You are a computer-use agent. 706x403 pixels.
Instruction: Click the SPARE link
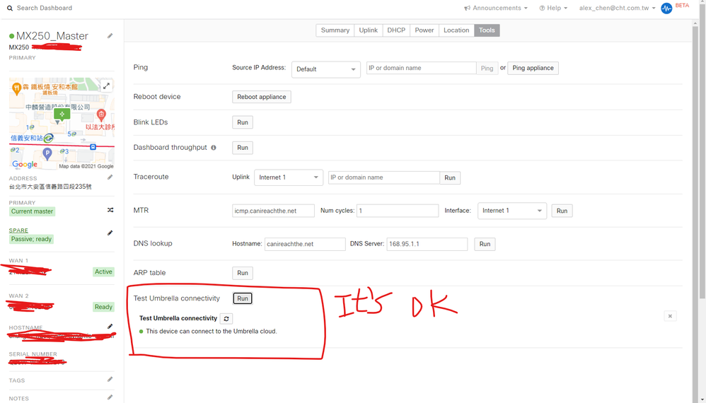(x=18, y=230)
